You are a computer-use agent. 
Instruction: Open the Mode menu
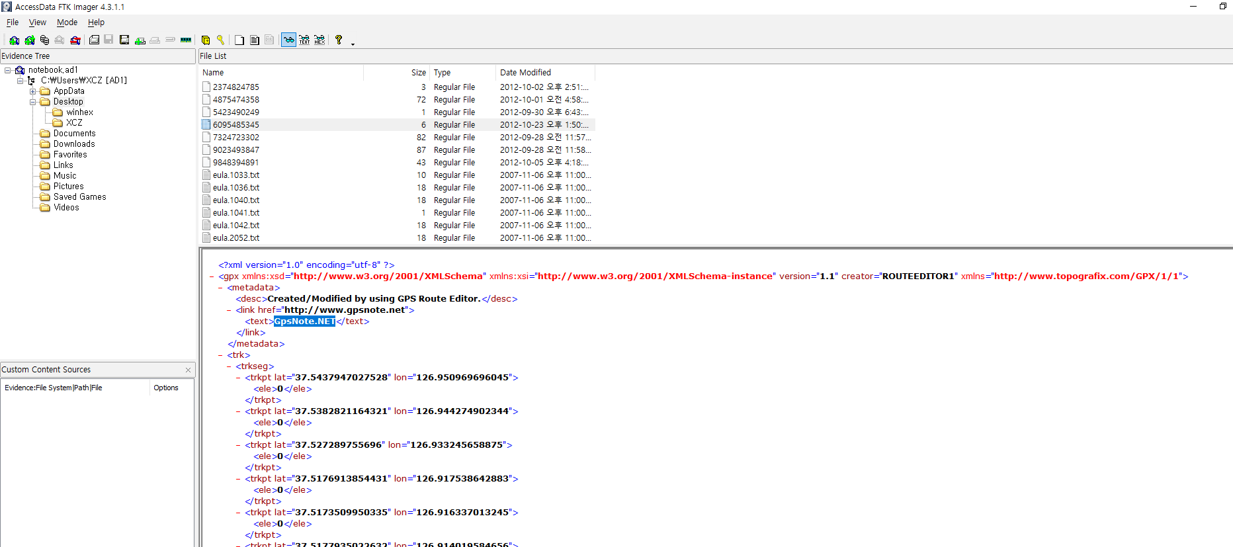point(67,22)
